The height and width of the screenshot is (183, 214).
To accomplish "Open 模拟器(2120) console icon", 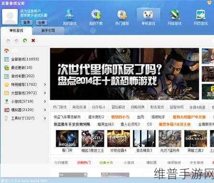I will click(x=7, y=110).
